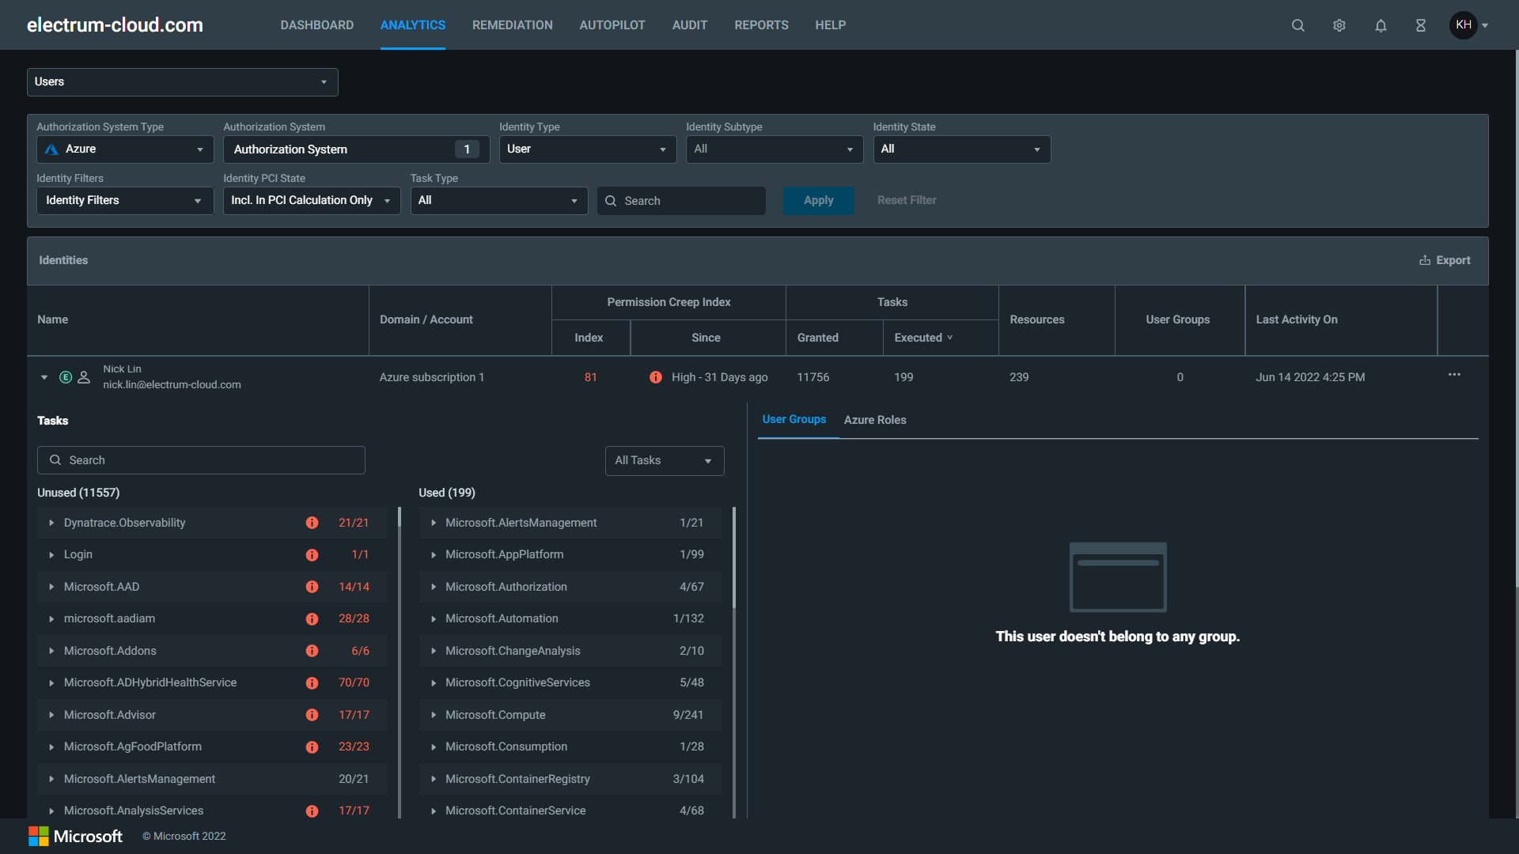Screen dimensions: 1519x854
Task: Click the Apply filter button
Action: [x=819, y=201]
